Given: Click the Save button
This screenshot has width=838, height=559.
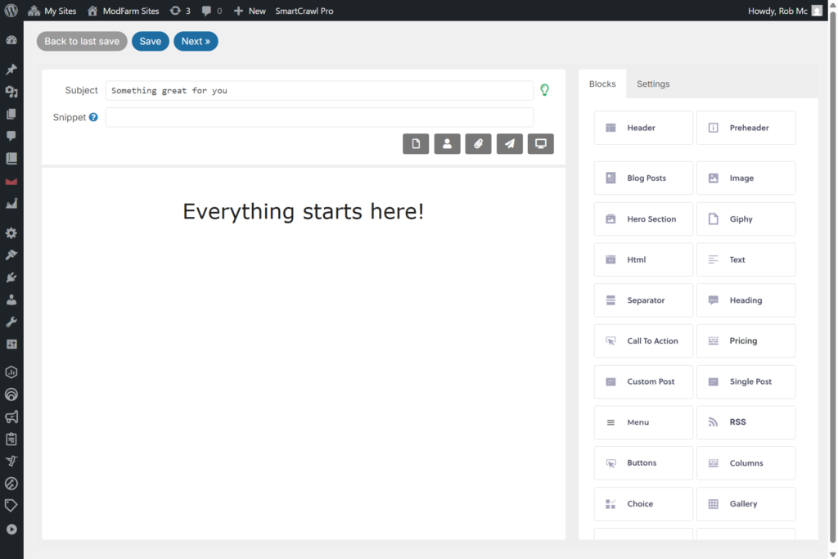Looking at the screenshot, I should coord(151,42).
